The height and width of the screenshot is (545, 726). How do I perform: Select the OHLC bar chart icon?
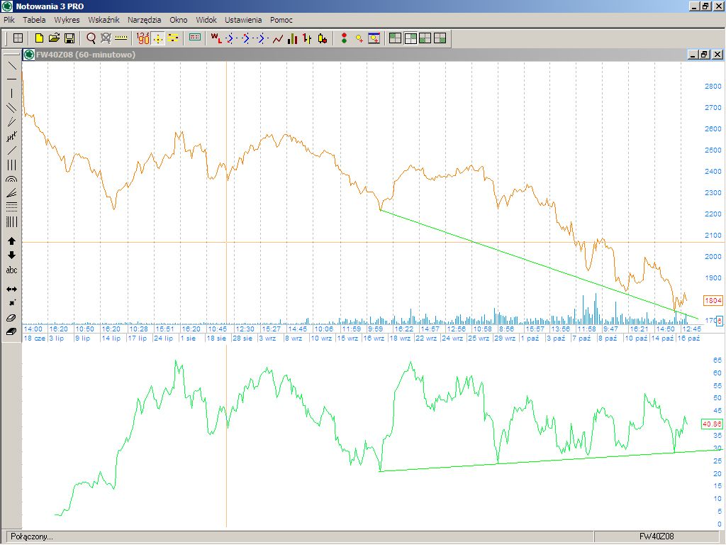pyautogui.click(x=307, y=38)
